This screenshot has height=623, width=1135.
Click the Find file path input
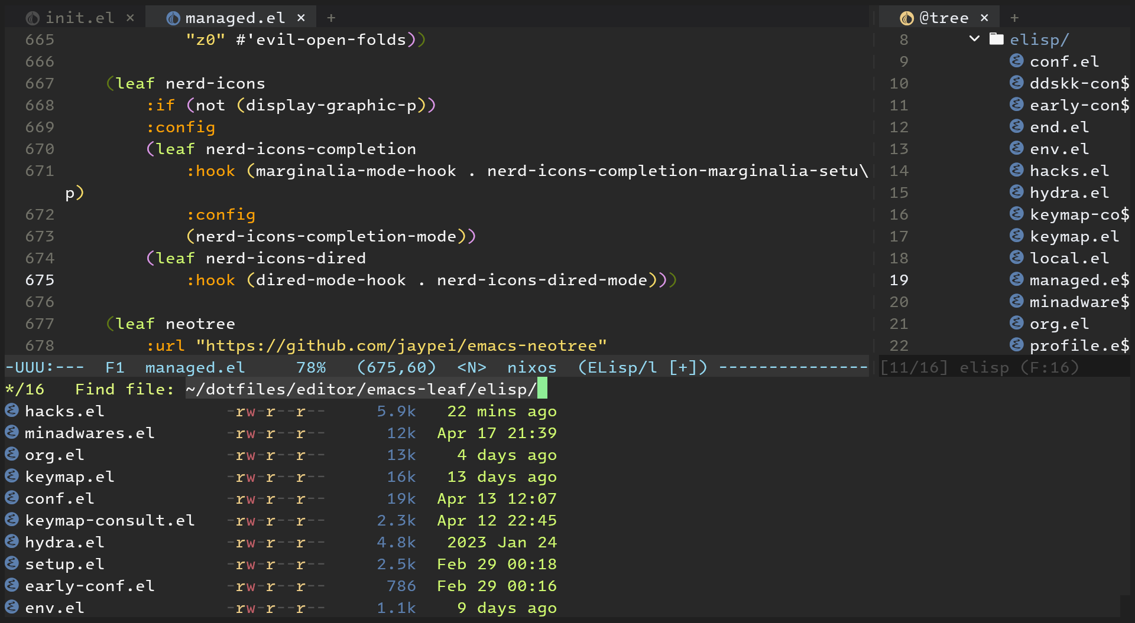(x=367, y=389)
